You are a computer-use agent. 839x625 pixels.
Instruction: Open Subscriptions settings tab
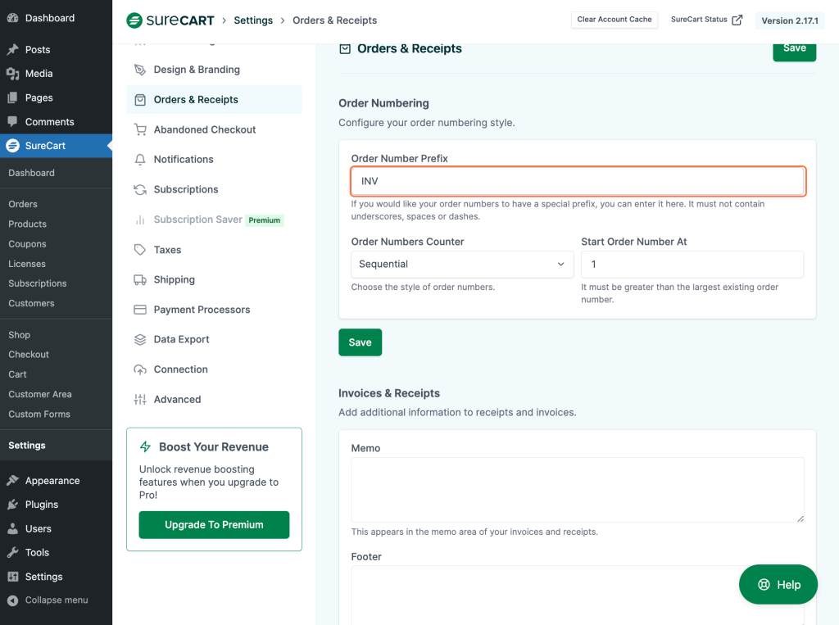point(186,189)
